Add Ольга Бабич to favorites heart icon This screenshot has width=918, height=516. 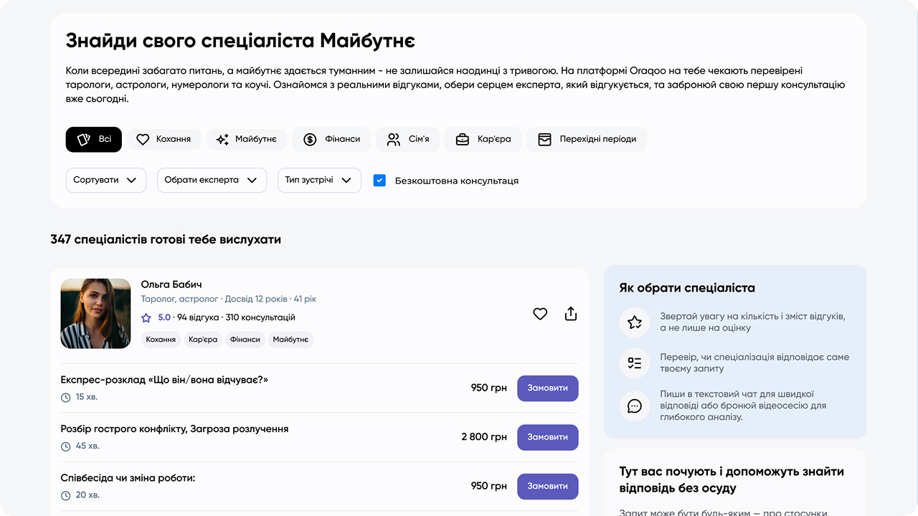click(540, 314)
